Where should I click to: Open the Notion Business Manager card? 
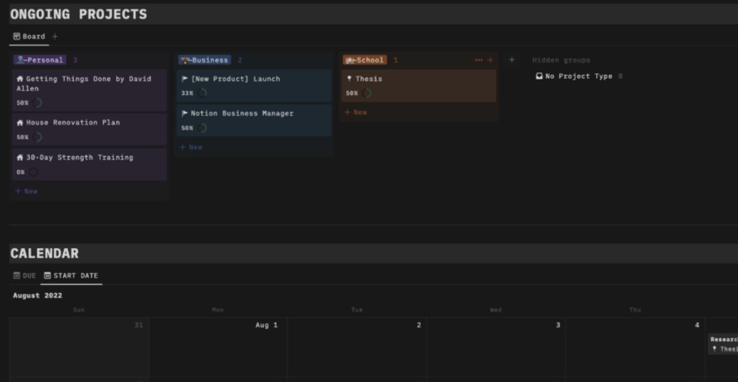pyautogui.click(x=242, y=114)
